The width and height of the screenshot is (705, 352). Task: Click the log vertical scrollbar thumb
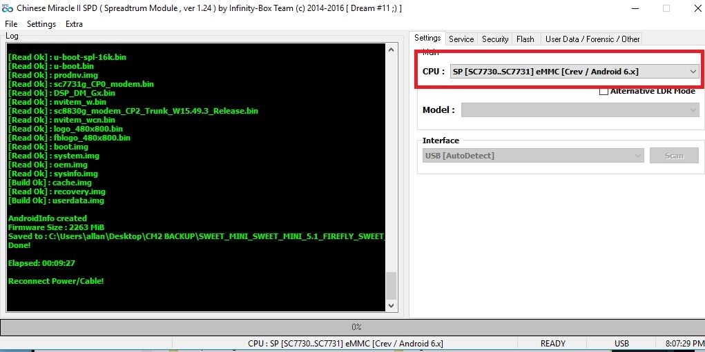(391, 285)
